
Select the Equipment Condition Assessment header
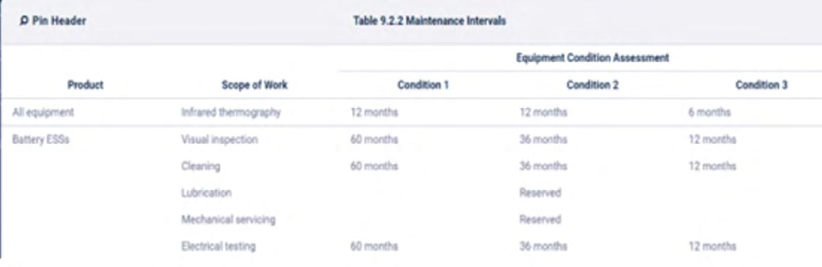click(593, 58)
